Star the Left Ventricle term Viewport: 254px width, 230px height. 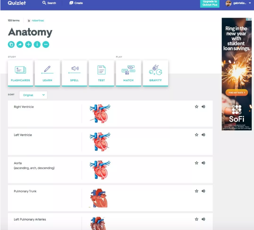[197, 135]
